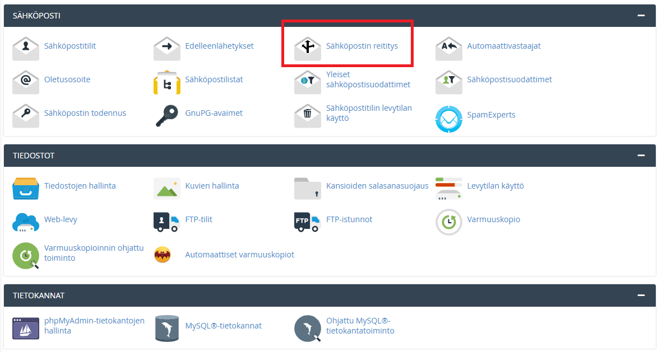
Task: Open the SpamExperts link
Action: (x=492, y=114)
